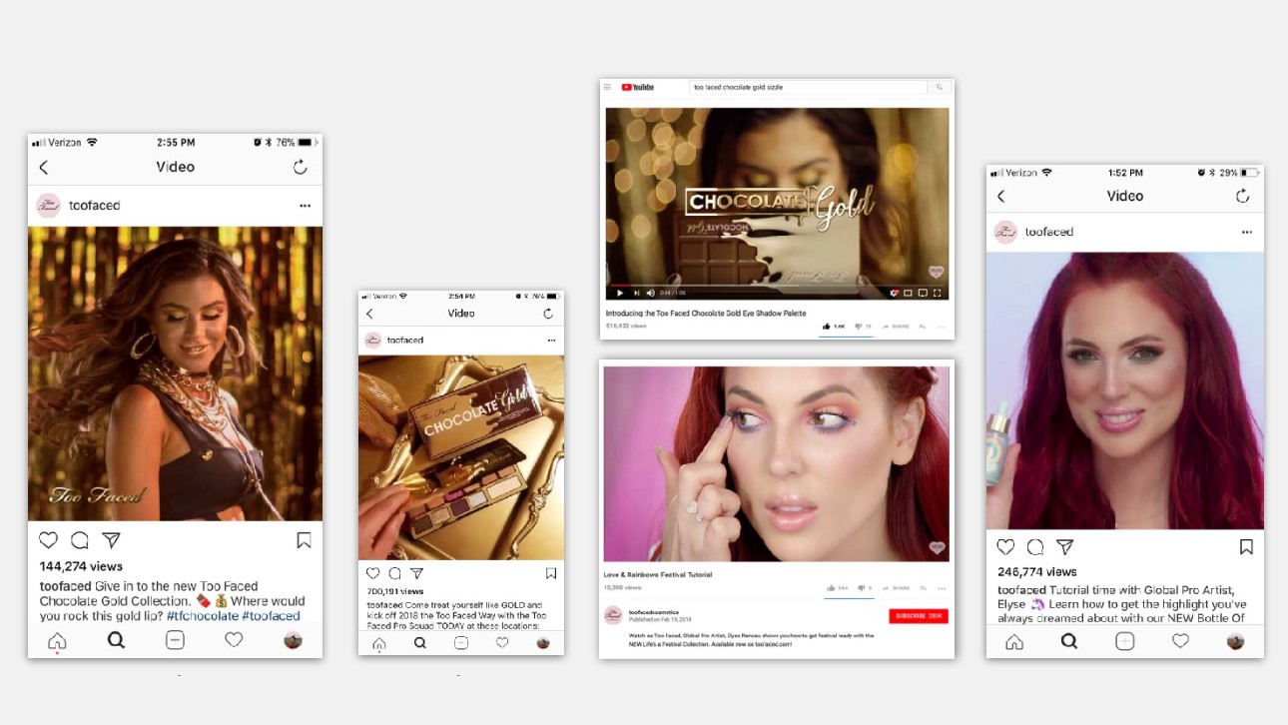The width and height of the screenshot is (1288, 725).
Task: Tap toofaced username on the 246,774 views post
Action: point(1049,232)
